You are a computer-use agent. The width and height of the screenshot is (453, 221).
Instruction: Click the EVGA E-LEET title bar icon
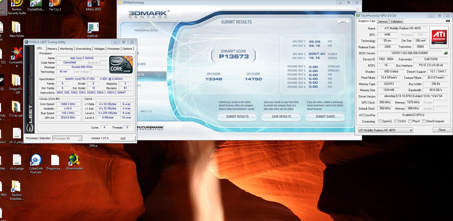point(26,42)
